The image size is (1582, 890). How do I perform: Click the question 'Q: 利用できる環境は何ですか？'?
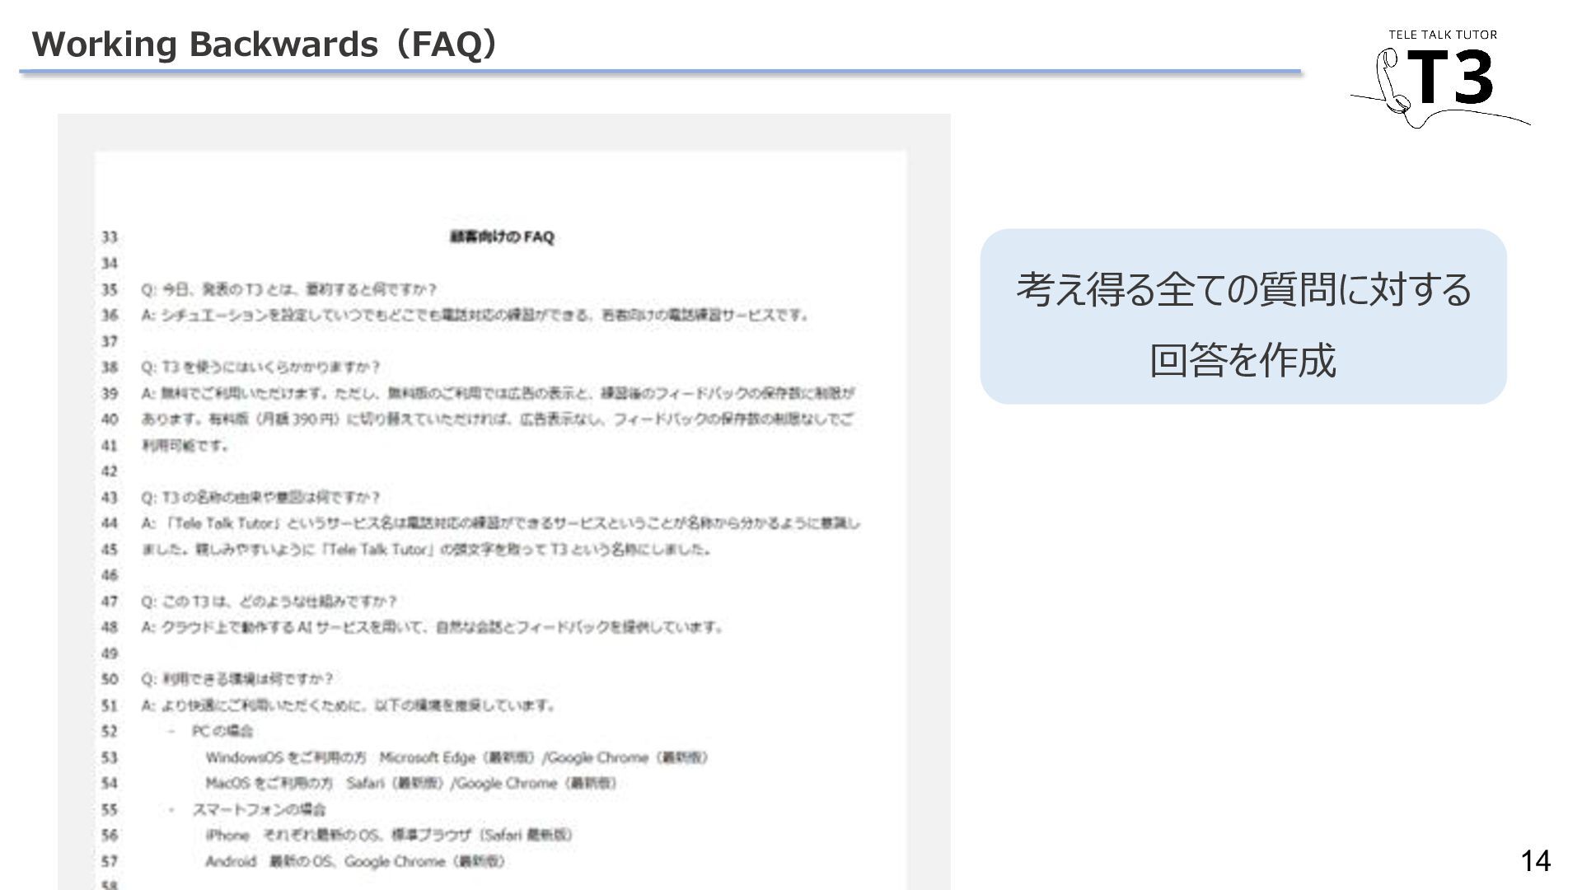click(237, 679)
